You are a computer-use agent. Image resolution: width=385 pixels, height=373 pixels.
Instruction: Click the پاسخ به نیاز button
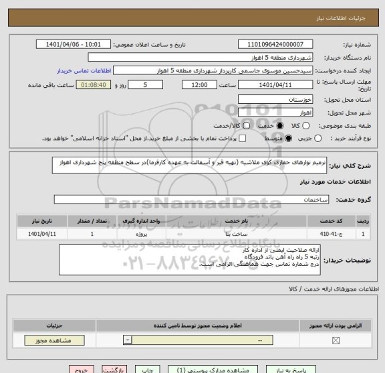pyautogui.click(x=291, y=370)
